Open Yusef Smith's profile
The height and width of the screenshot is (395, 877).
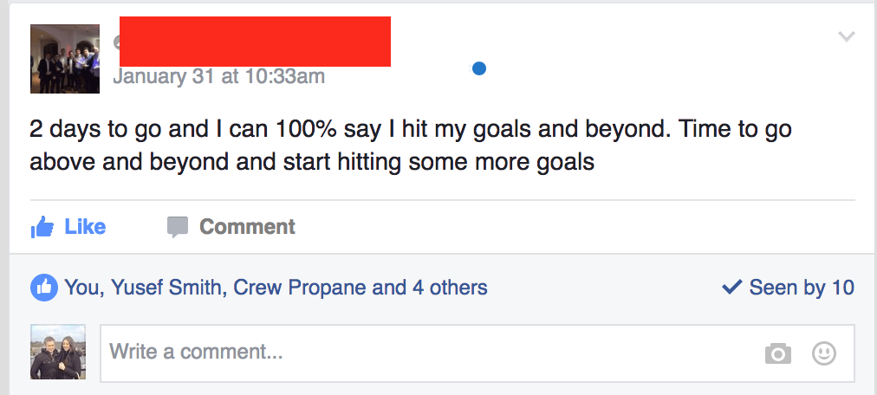tap(166, 288)
